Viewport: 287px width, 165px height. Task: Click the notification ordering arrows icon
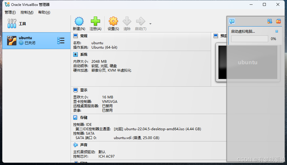pos(270,21)
